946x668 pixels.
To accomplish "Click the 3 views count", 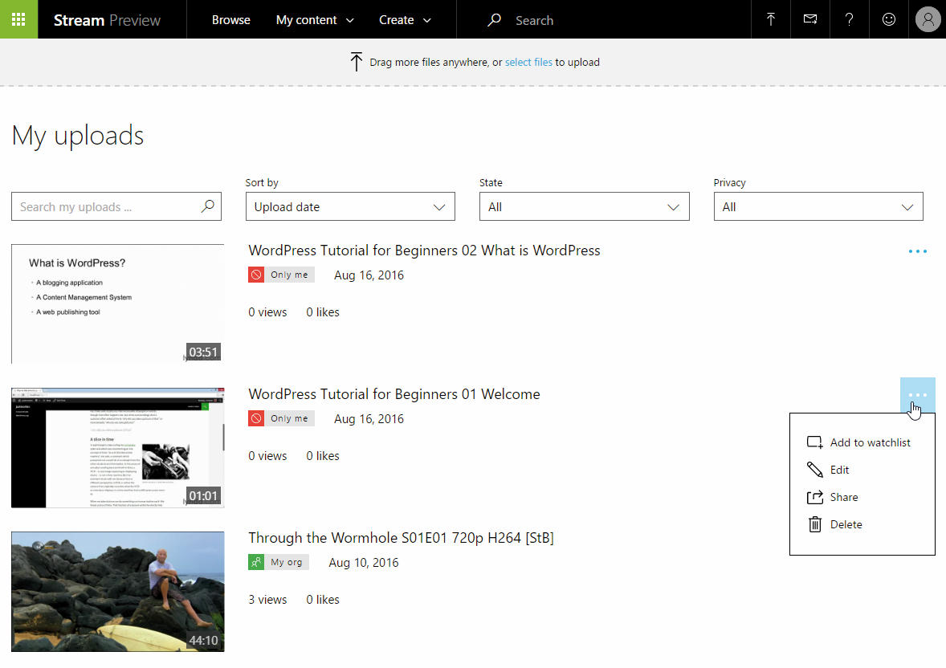I will pos(268,599).
